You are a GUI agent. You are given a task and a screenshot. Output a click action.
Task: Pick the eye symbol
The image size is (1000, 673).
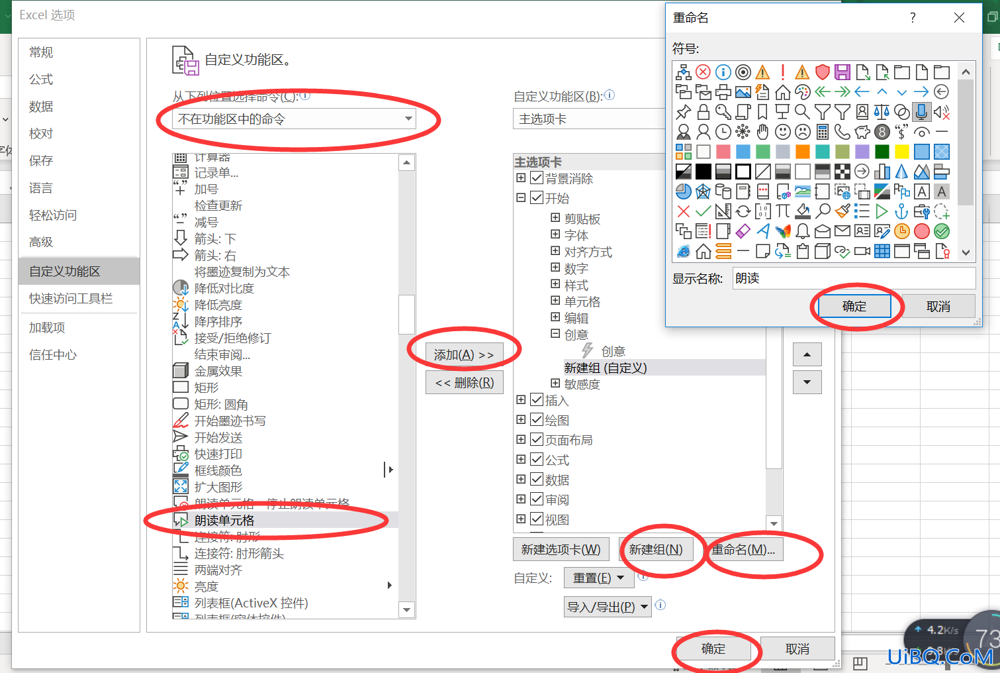(922, 132)
